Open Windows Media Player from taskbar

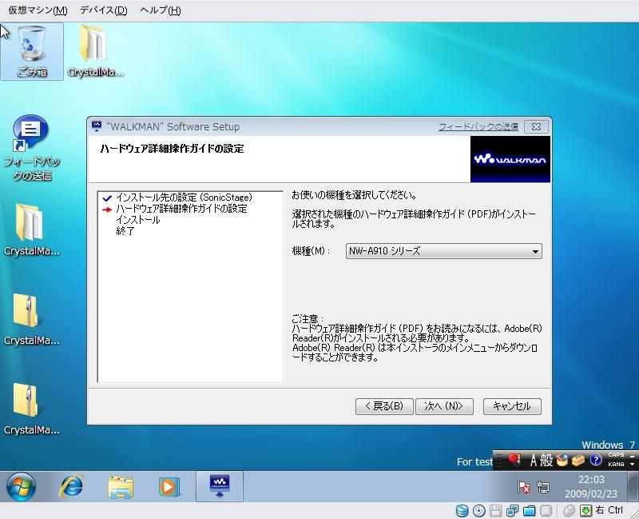pos(169,486)
